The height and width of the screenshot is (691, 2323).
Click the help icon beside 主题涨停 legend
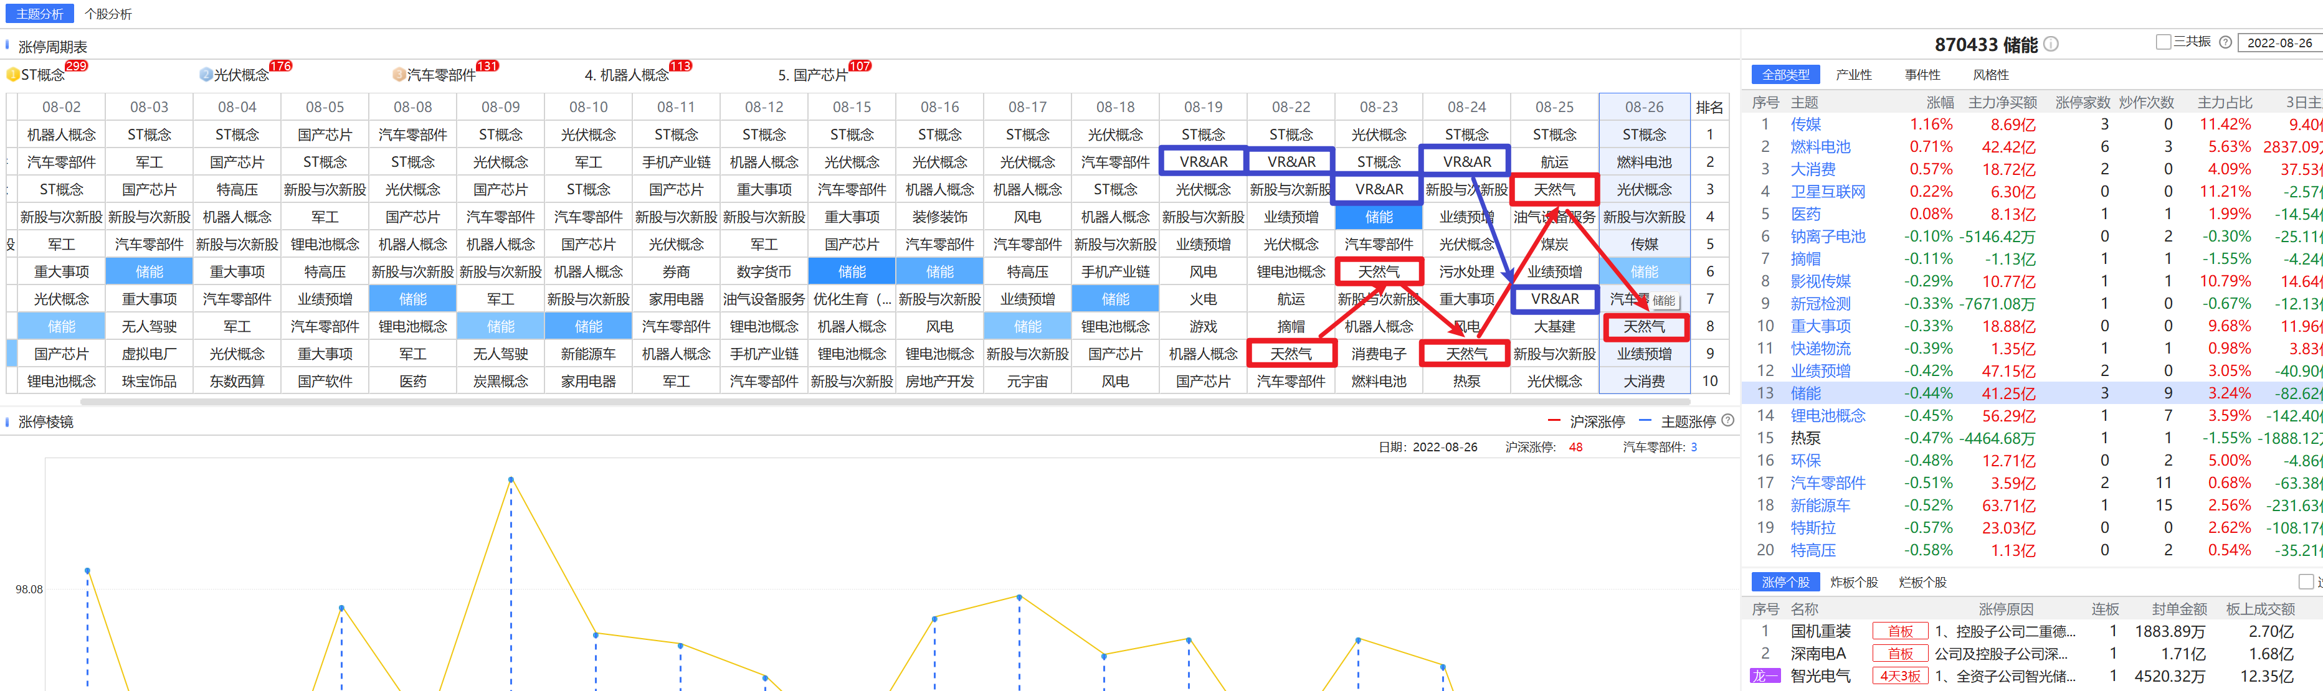click(x=1728, y=421)
